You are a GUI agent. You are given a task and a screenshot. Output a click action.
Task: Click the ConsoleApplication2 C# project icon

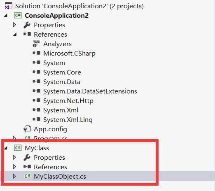tap(18, 15)
